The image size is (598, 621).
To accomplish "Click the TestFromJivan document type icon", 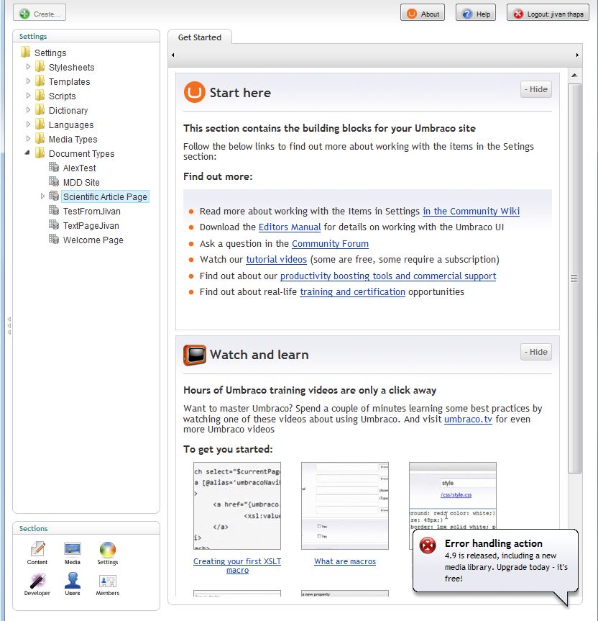I will pyautogui.click(x=54, y=210).
